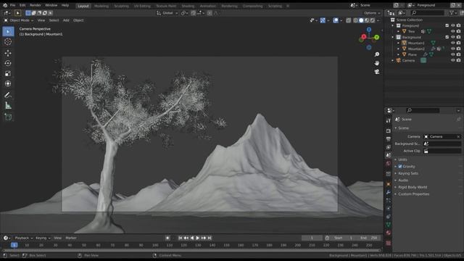This screenshot has height=261, width=464.
Task: Select the Annotate tool
Action: pyautogui.click(x=8, y=95)
